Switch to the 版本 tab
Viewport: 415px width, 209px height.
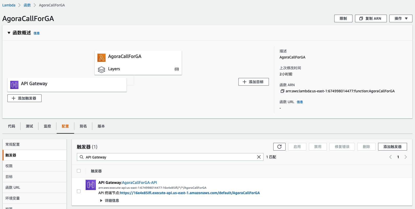[x=101, y=126]
